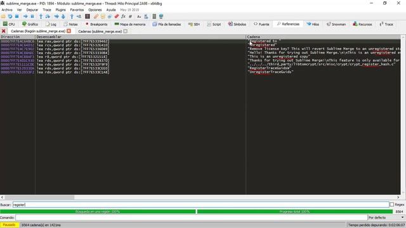Click the Restart debugging icon
Viewport: 406px width, 228px height.
pos(10,16)
